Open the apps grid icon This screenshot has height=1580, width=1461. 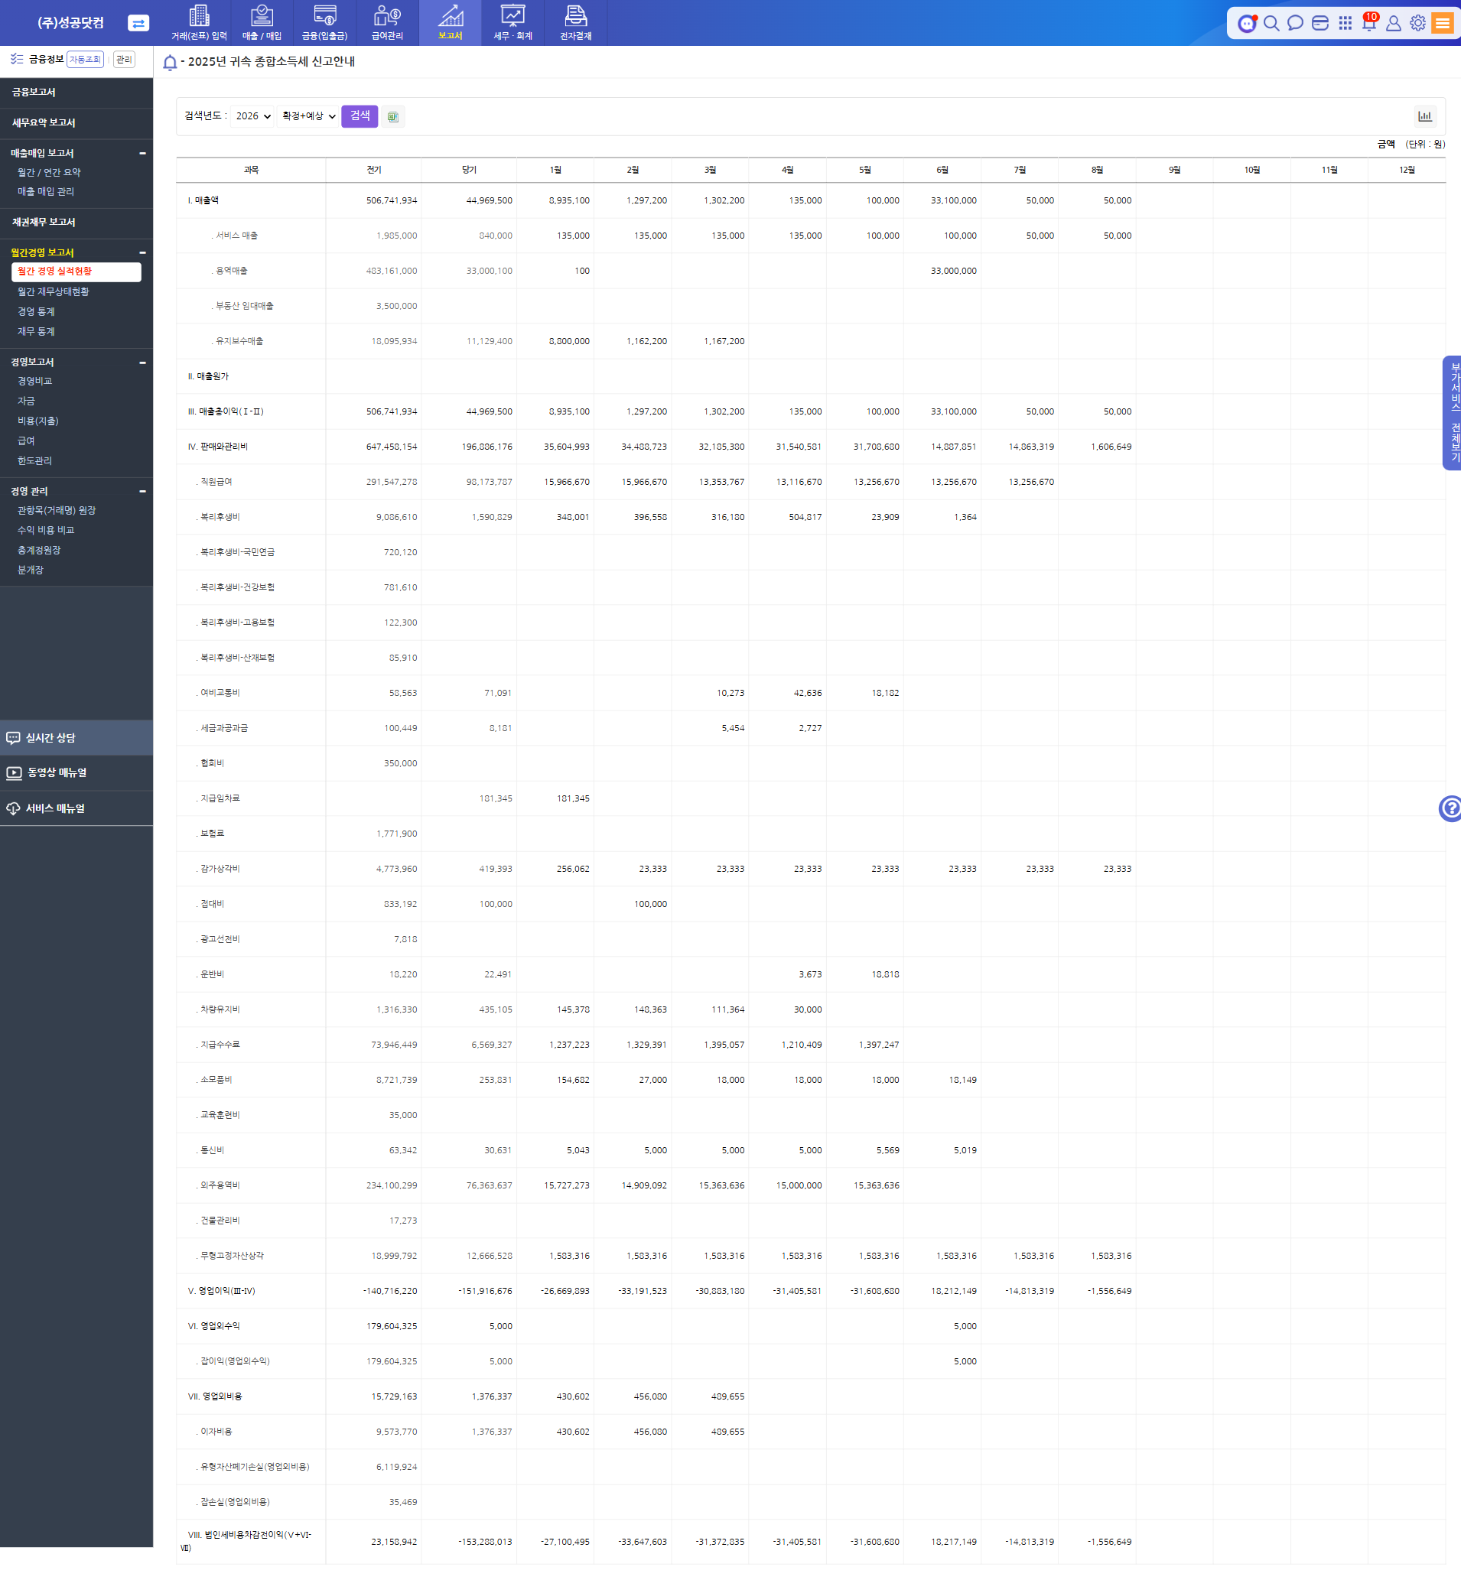click(1345, 23)
